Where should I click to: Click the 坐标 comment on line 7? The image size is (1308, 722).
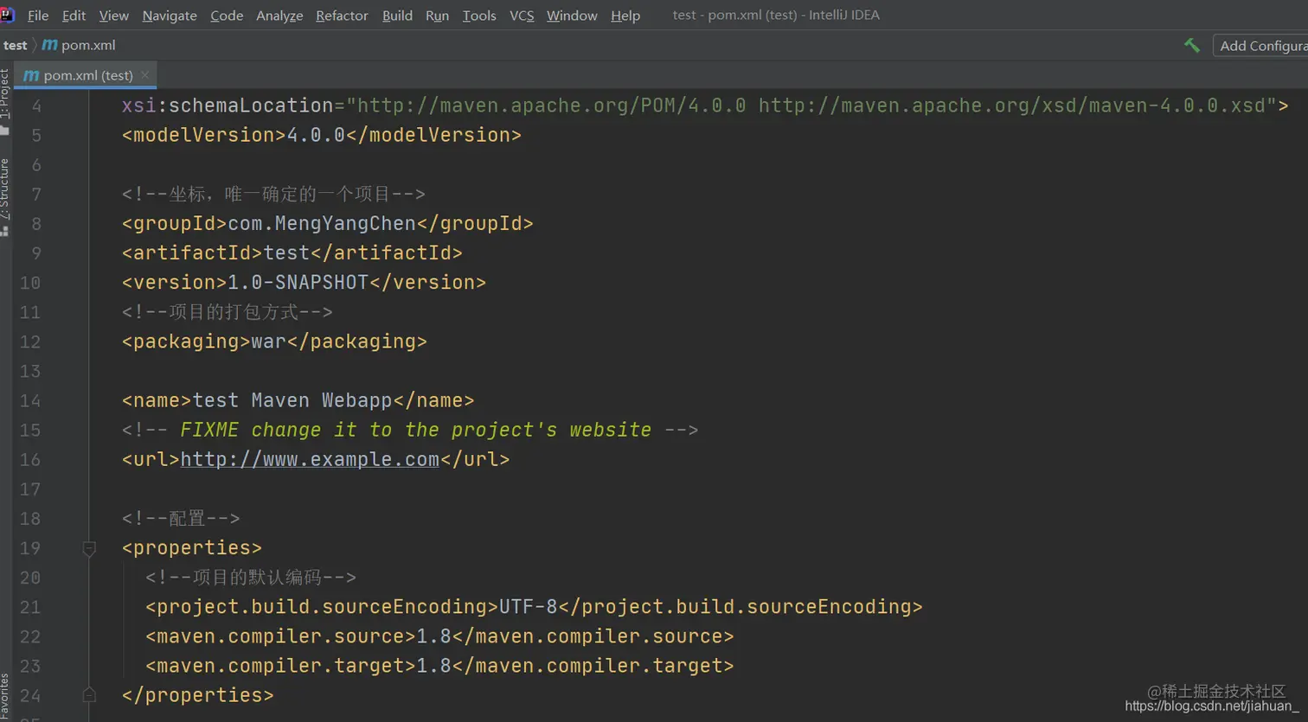coord(273,194)
